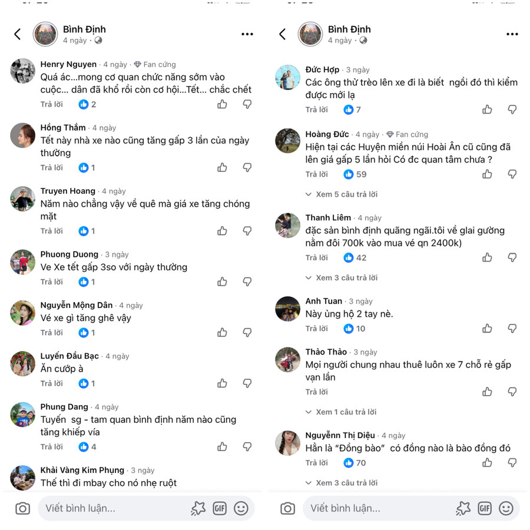Reply to Đức Hợp's comment
Viewport: 530px width, 530px height.
coord(316,110)
